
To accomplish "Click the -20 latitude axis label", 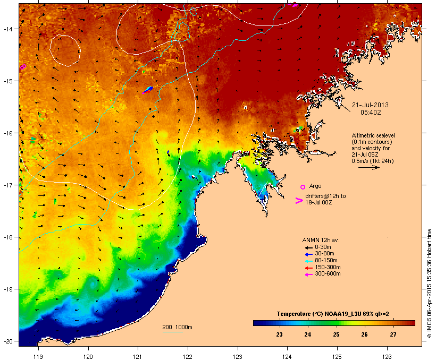I will click(x=7, y=341).
